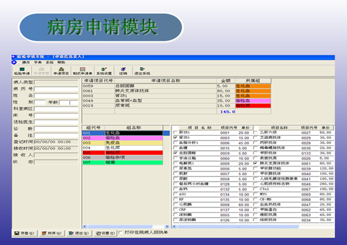
Task: Check the CTnl item checkbox
Action: (x=255, y=189)
